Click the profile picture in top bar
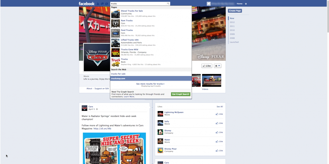This screenshot has height=164, width=329. (209, 4)
